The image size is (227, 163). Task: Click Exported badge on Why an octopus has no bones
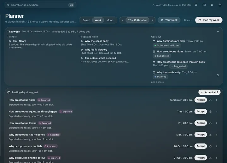point(53,135)
